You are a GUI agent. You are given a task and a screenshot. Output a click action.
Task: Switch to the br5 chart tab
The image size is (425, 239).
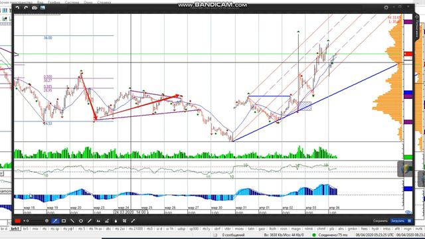tap(26, 228)
